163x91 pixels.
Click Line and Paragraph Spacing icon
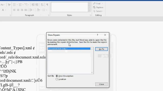pos(31,10)
